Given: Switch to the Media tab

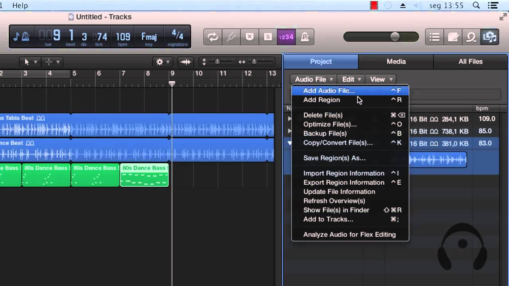Looking at the screenshot, I should (x=396, y=62).
